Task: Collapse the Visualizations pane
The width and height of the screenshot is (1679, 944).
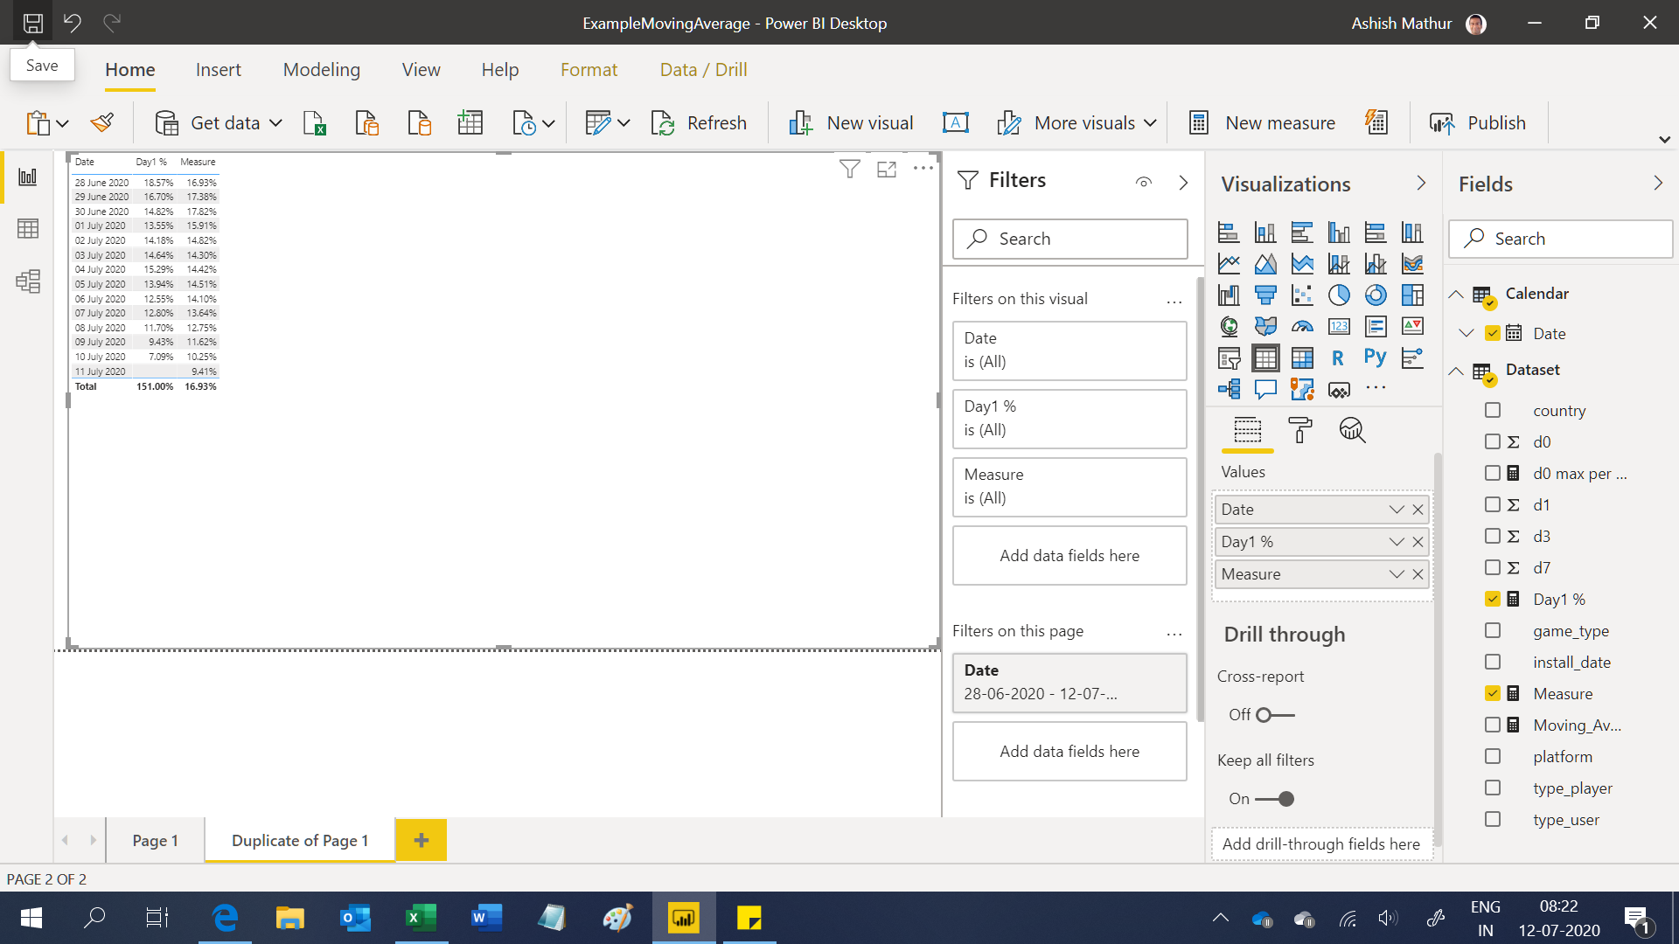Action: [1420, 184]
